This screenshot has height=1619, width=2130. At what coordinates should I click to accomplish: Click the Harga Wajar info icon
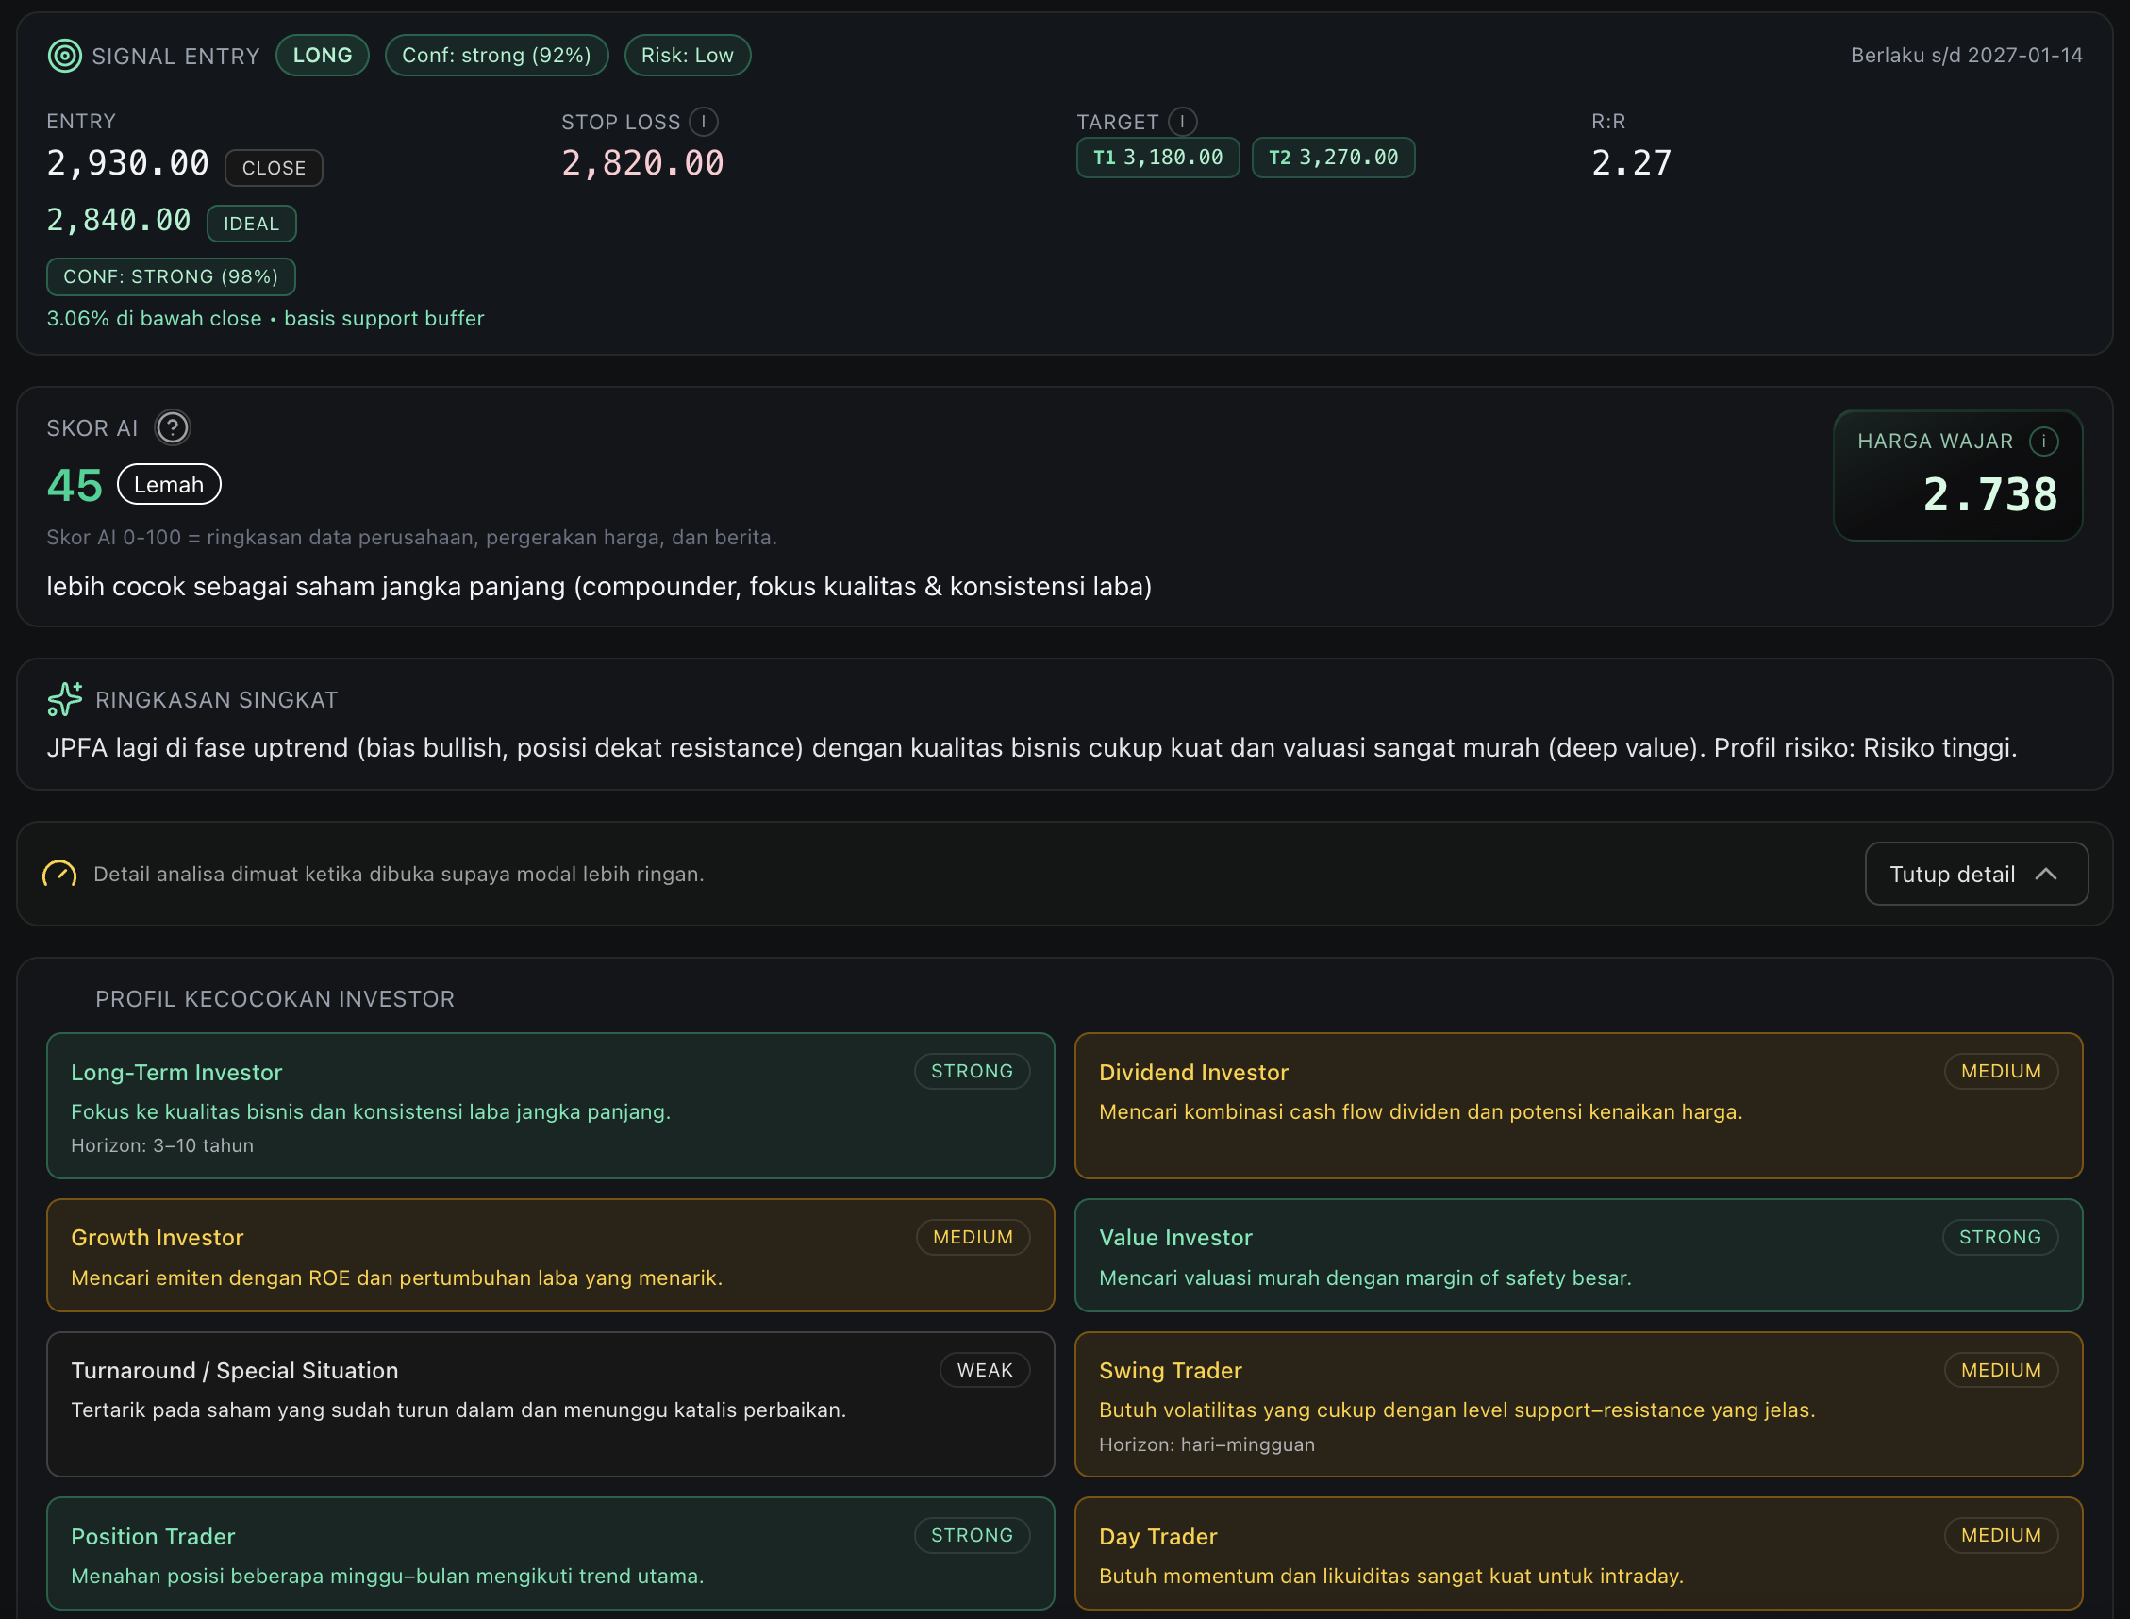(2043, 442)
